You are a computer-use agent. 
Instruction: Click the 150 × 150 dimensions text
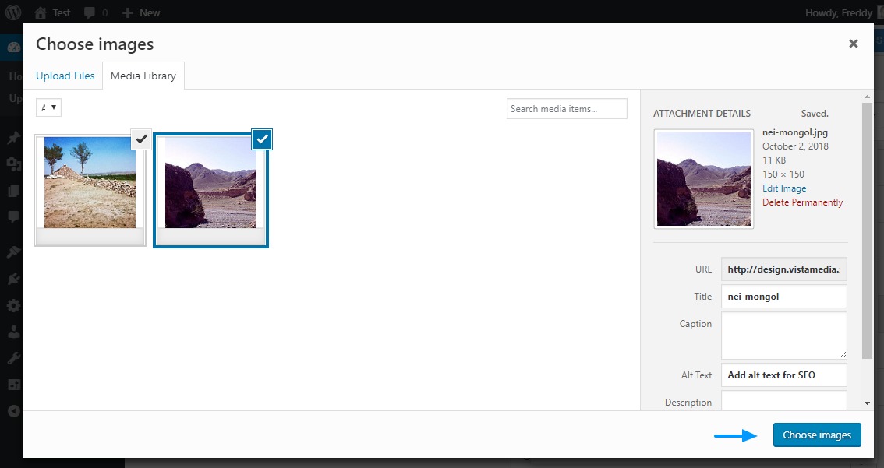click(783, 174)
